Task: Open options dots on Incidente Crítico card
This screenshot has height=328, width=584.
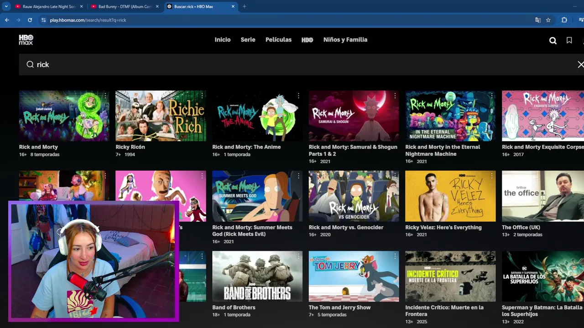Action: pos(491,256)
